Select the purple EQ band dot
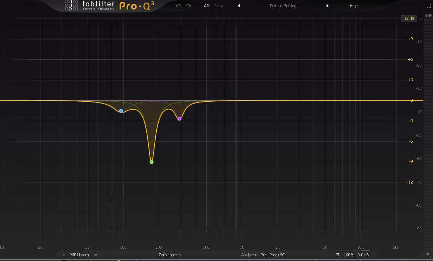This screenshot has width=433, height=261. click(179, 119)
